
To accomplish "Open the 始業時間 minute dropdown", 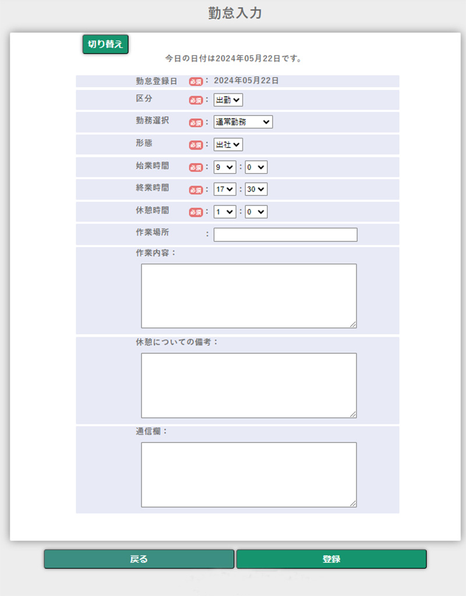I will coord(256,167).
